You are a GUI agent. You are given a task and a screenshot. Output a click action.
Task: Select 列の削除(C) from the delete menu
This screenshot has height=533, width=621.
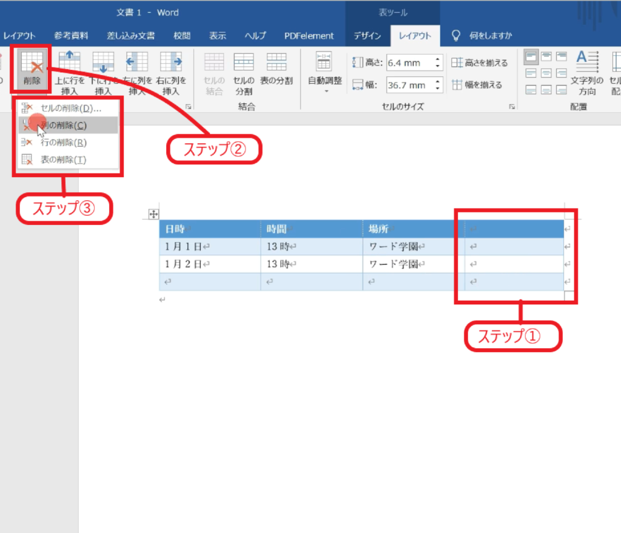64,126
